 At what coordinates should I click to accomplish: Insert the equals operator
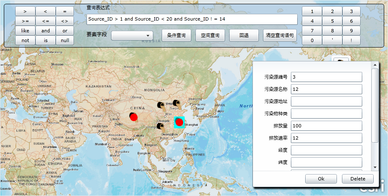[65, 11]
